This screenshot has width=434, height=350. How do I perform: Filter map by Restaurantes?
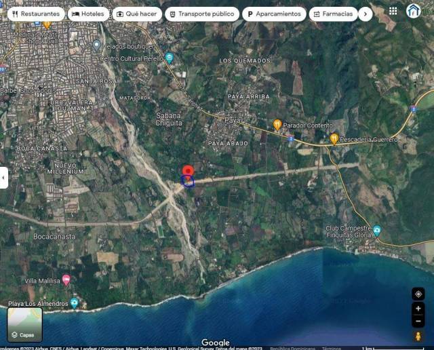[x=37, y=14]
